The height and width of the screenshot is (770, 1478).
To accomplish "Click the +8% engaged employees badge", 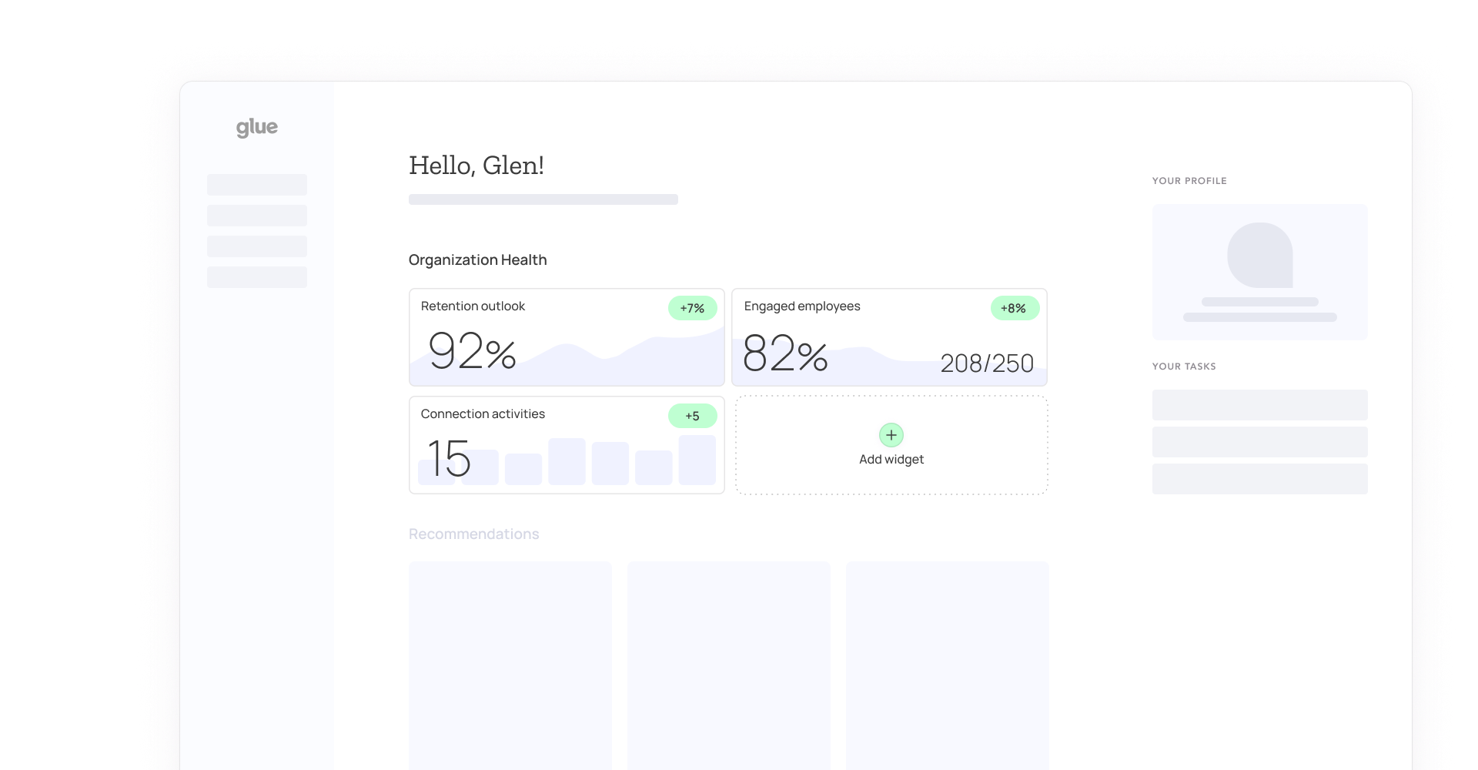I will click(1015, 308).
